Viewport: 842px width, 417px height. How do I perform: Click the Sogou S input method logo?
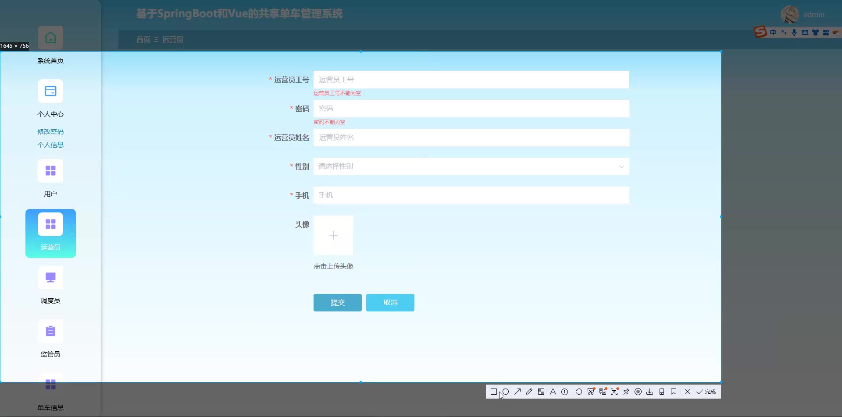tap(760, 32)
